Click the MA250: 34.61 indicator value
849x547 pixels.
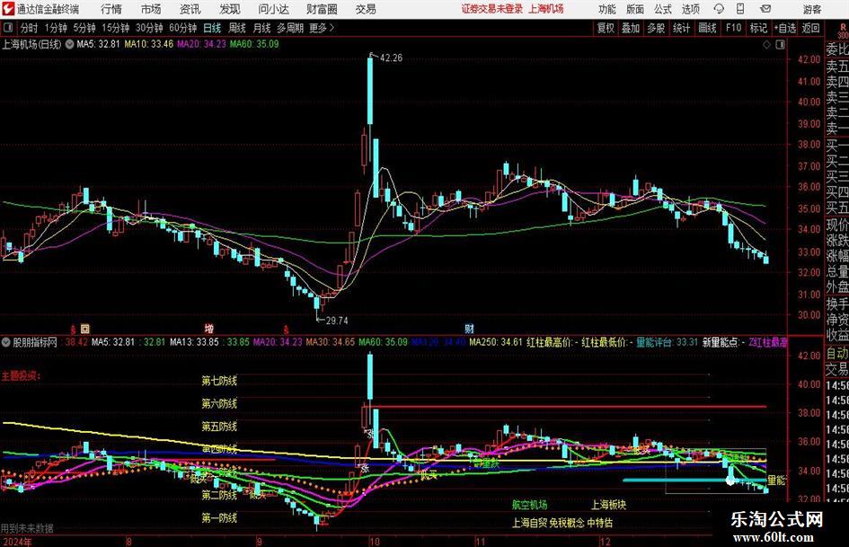tap(495, 342)
